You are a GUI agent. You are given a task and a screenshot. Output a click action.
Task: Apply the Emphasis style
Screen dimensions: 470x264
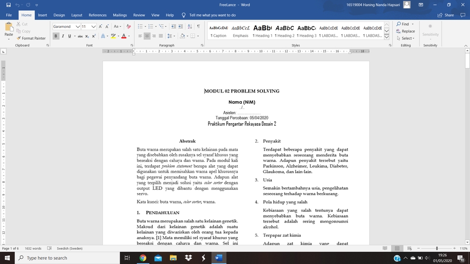tap(240, 31)
